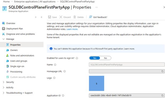Click the info icon next to Name

(x=55, y=65)
